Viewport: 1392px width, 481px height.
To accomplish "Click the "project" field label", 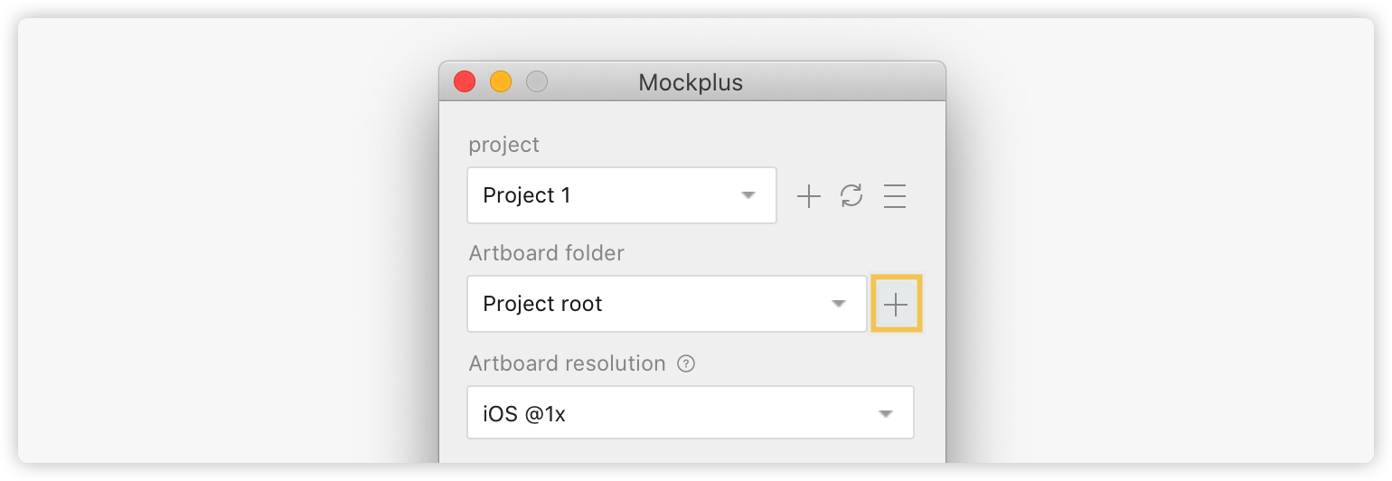I will (503, 145).
